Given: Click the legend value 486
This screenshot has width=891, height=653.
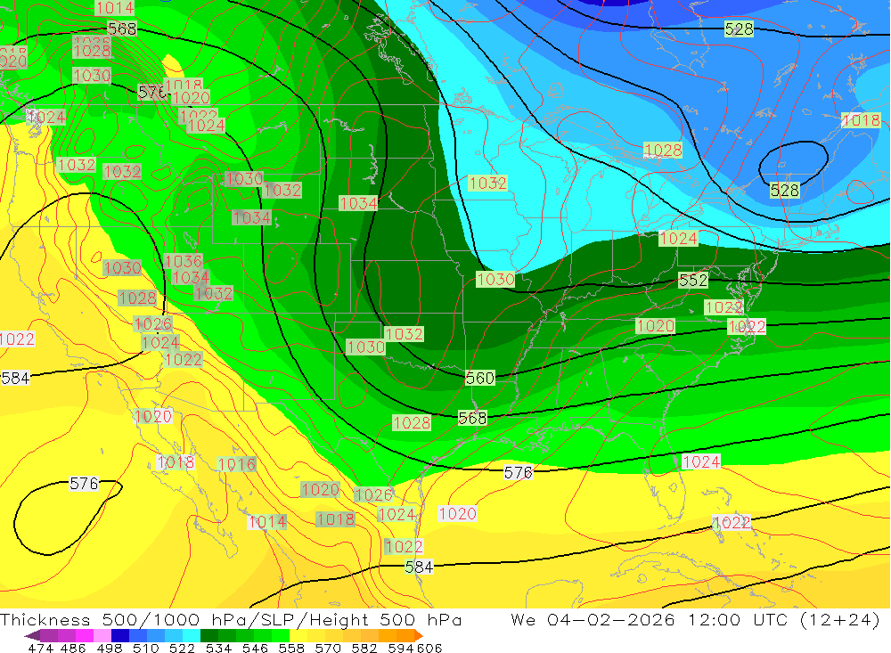Looking at the screenshot, I should pyautogui.click(x=73, y=648).
